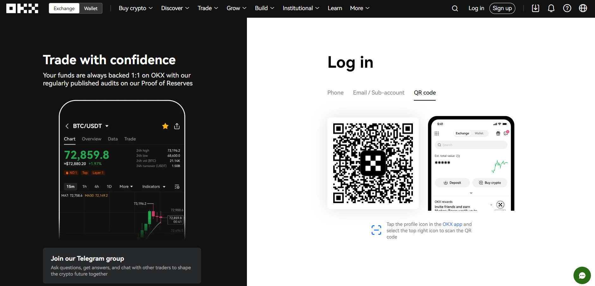Click Buy crypto in phone mockup

point(490,183)
